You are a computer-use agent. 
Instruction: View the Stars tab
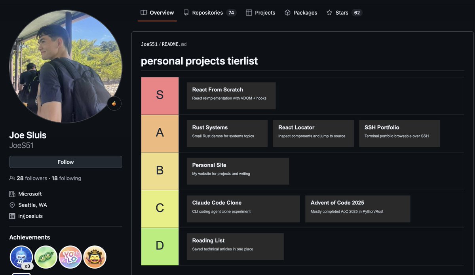click(344, 13)
